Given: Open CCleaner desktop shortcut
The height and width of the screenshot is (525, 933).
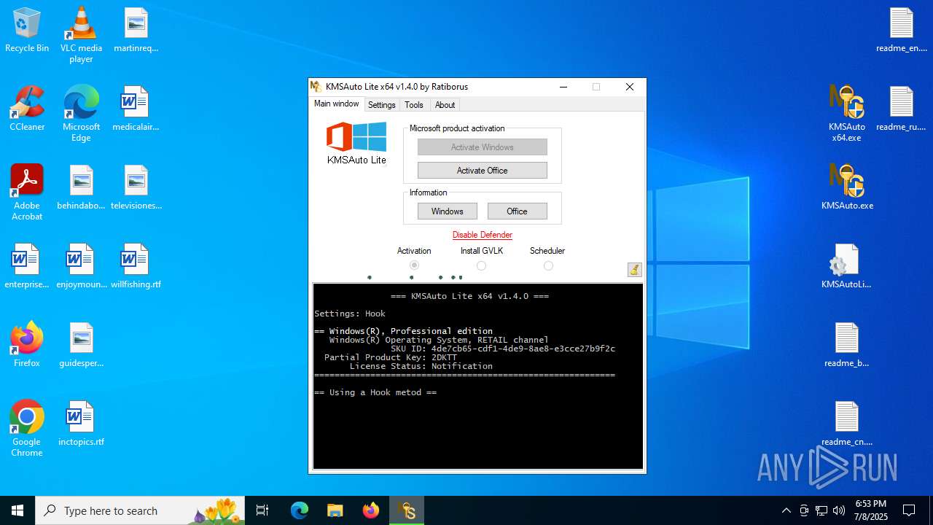Looking at the screenshot, I should 27,109.
